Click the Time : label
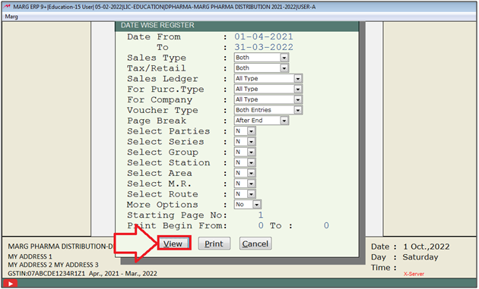This screenshot has width=479, height=289. 384,268
